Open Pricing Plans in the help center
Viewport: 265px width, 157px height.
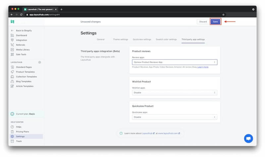coord(23,132)
